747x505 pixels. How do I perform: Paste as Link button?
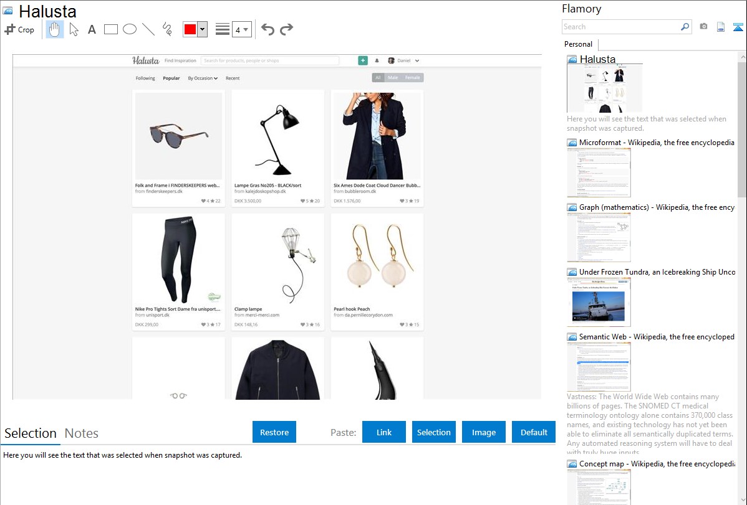(x=384, y=432)
